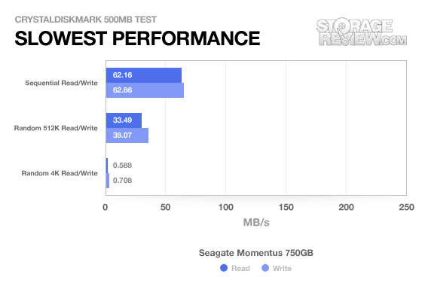Click the Read legend color dot
This screenshot has height=286, width=422.
click(224, 268)
